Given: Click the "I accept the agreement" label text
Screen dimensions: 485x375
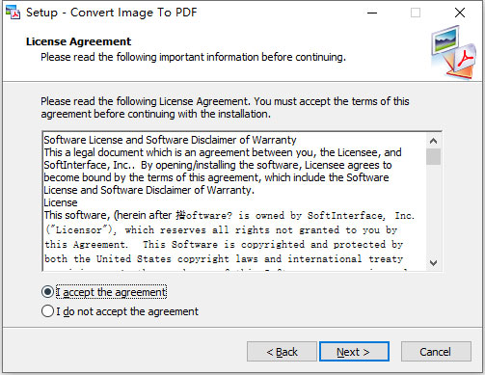Looking at the screenshot, I should 111,292.
